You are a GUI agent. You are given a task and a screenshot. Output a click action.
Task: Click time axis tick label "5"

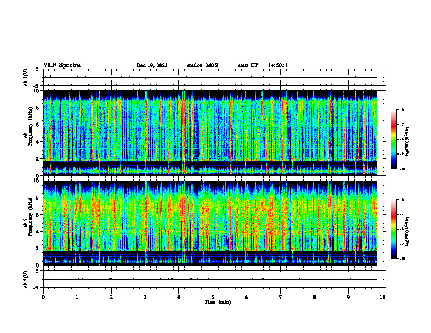click(x=213, y=297)
